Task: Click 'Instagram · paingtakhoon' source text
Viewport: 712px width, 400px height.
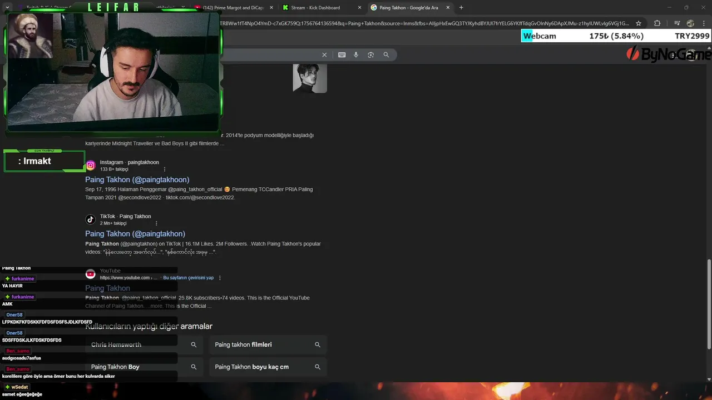Action: [x=129, y=162]
